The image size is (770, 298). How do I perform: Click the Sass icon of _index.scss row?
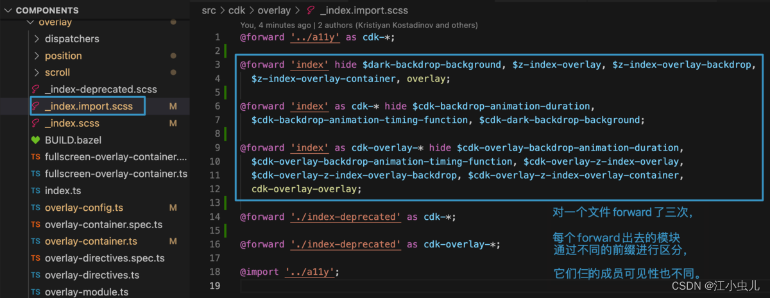point(36,123)
